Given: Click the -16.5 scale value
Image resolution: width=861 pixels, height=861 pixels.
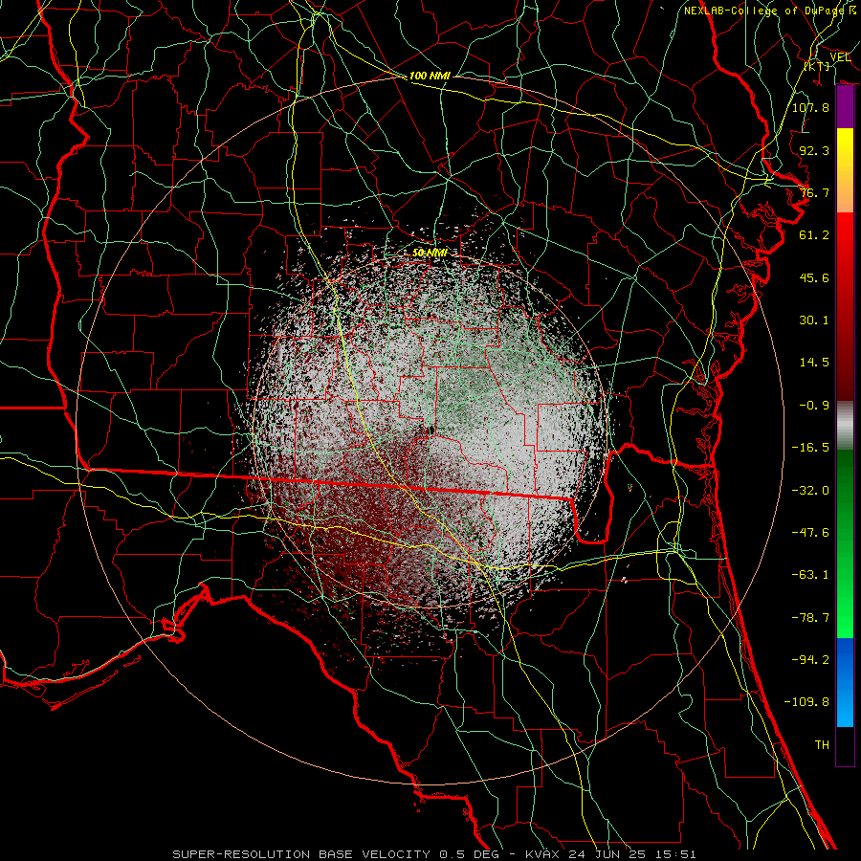Looking at the screenshot, I should [810, 448].
